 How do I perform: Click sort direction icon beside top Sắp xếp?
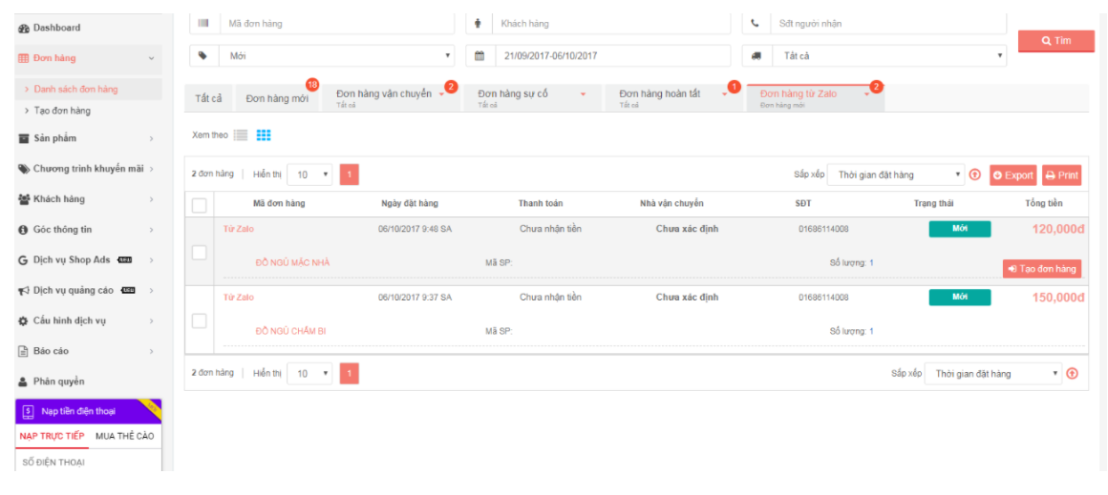coord(974,175)
